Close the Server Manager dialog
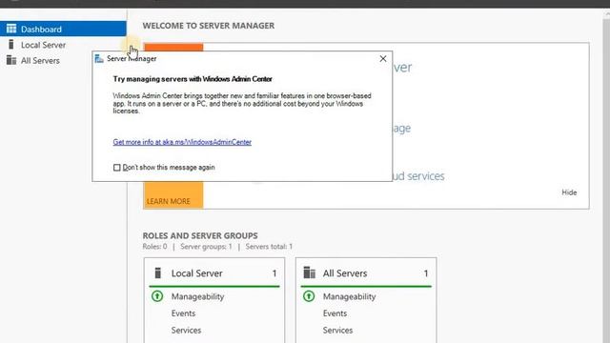Image resolution: width=610 pixels, height=343 pixels. pos(383,58)
